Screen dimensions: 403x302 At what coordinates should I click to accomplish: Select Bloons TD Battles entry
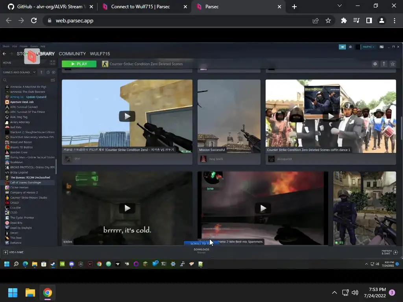pos(21,147)
